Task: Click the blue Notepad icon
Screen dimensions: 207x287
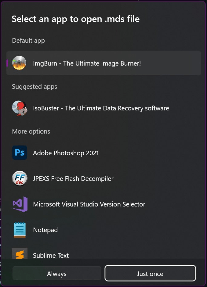Action: 20,230
